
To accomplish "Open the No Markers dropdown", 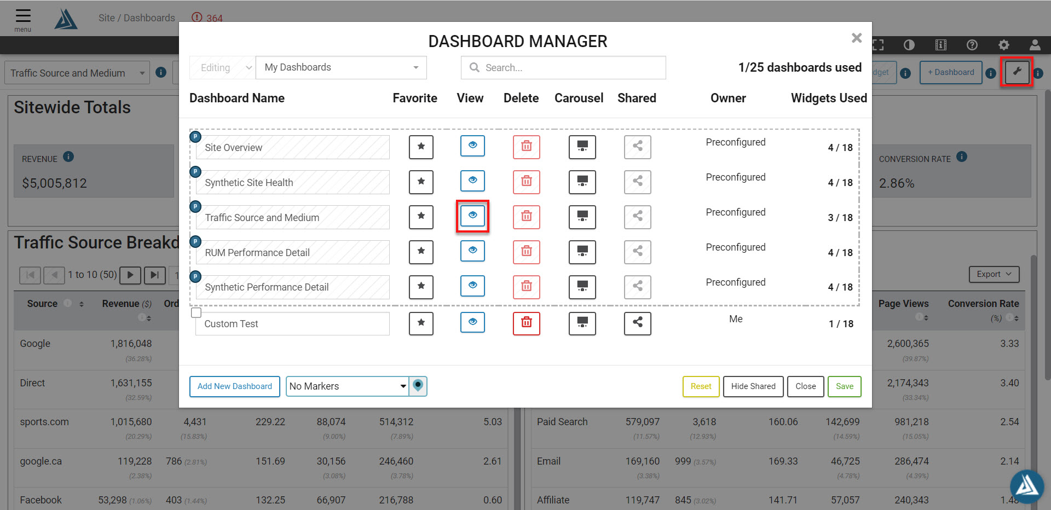I will click(348, 386).
